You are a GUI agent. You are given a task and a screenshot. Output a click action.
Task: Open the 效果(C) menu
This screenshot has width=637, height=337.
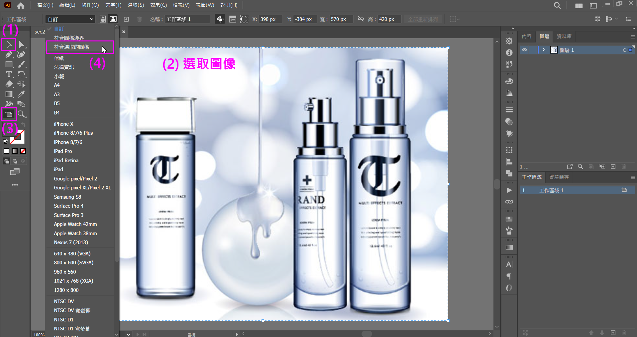[158, 5]
